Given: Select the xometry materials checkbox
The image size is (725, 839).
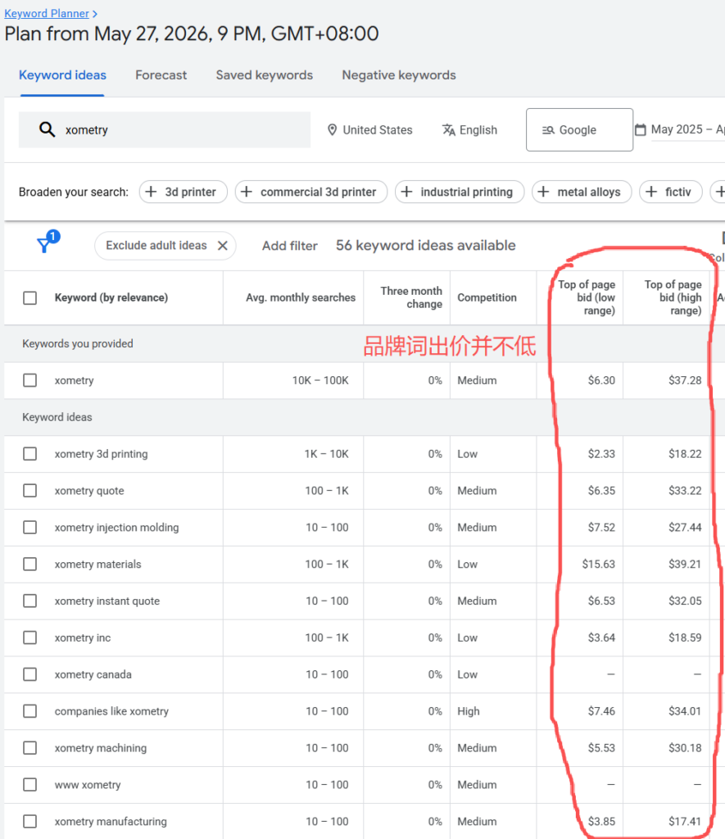Looking at the screenshot, I should (x=30, y=564).
